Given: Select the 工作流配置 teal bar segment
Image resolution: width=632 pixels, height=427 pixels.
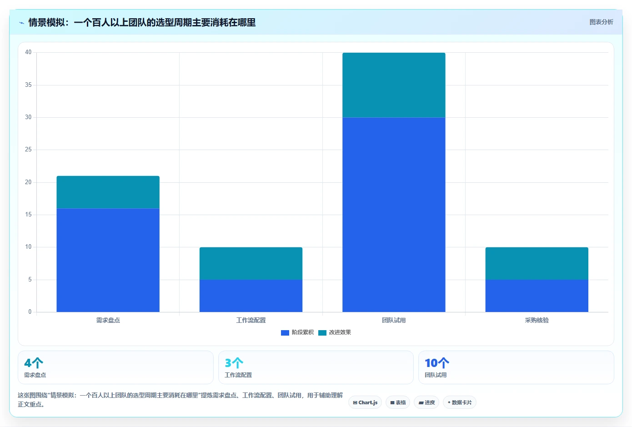Looking at the screenshot, I should point(251,263).
